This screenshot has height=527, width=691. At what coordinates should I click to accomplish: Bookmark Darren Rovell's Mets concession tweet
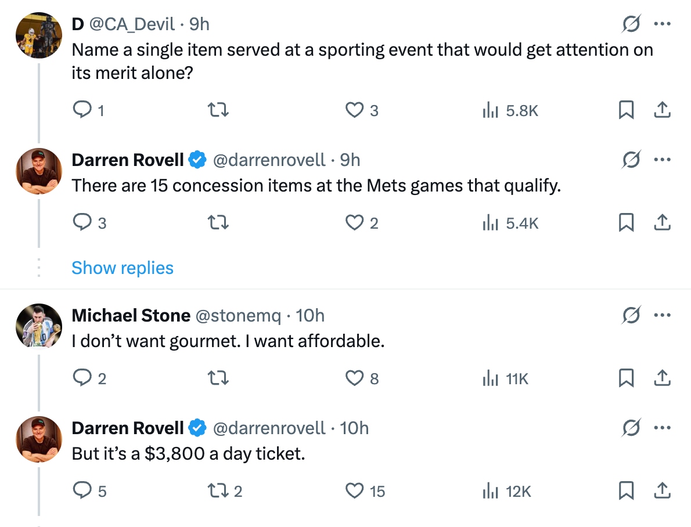pos(626,222)
